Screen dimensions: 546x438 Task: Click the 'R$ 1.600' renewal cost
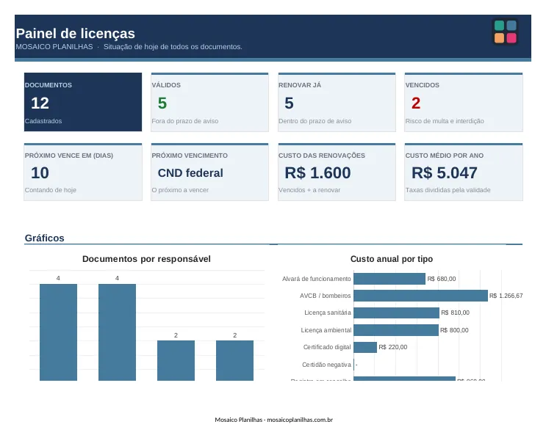(317, 172)
